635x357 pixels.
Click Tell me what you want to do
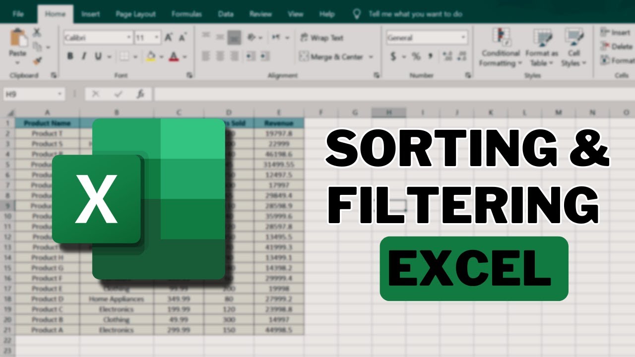coord(415,14)
